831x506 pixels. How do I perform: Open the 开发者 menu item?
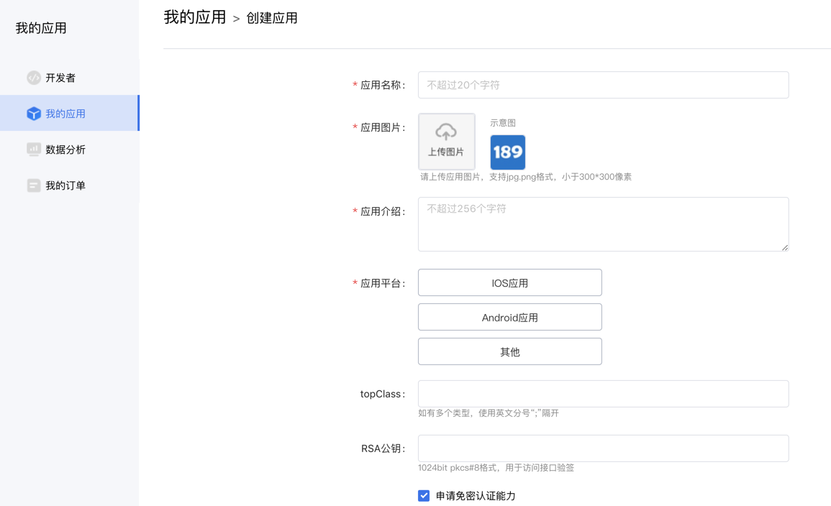coord(60,78)
